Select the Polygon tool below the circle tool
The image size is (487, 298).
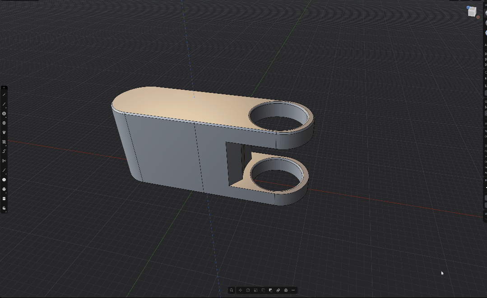pos(4,123)
